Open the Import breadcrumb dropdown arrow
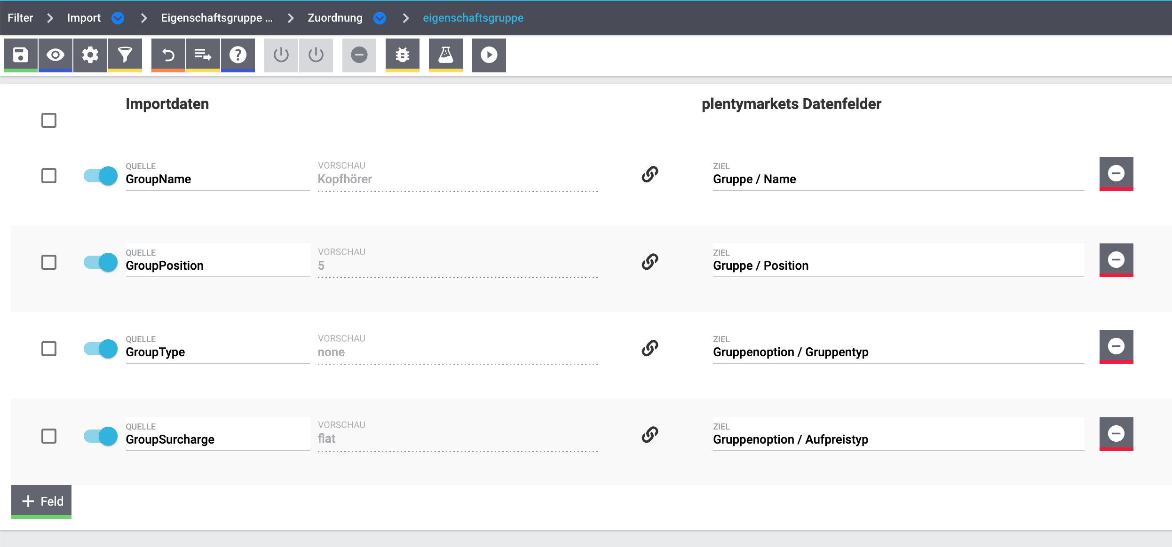The width and height of the screenshot is (1172, 547). [x=118, y=18]
